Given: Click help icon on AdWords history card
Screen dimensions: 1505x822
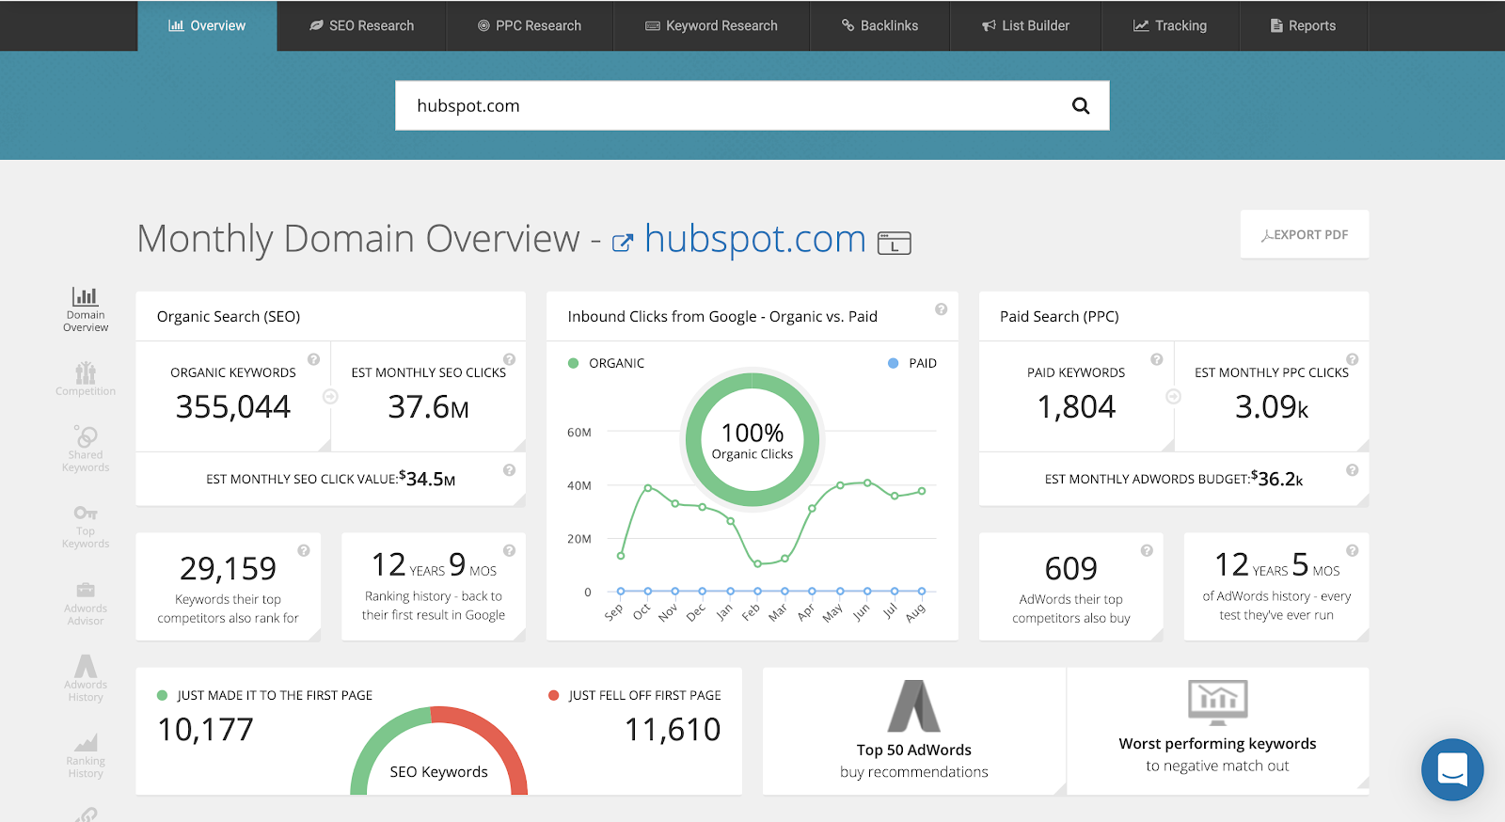Looking at the screenshot, I should coord(1352,551).
